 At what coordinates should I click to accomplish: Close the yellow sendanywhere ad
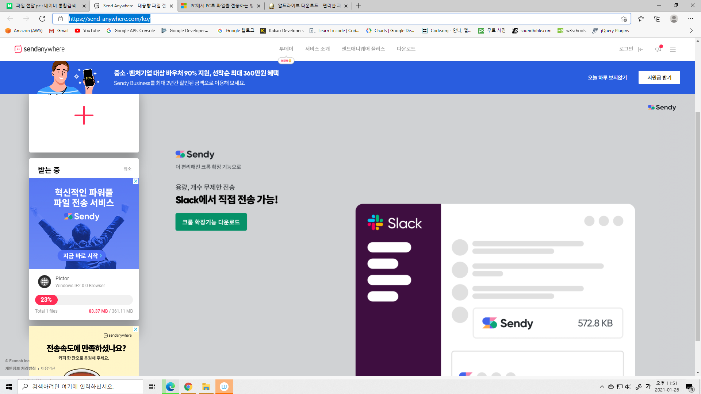click(135, 329)
